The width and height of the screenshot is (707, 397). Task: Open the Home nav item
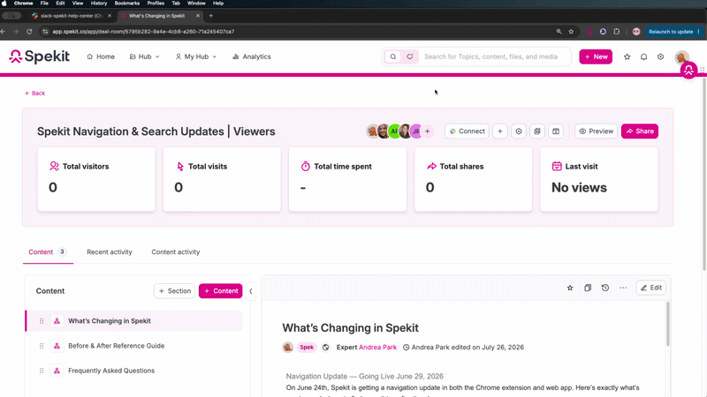101,56
